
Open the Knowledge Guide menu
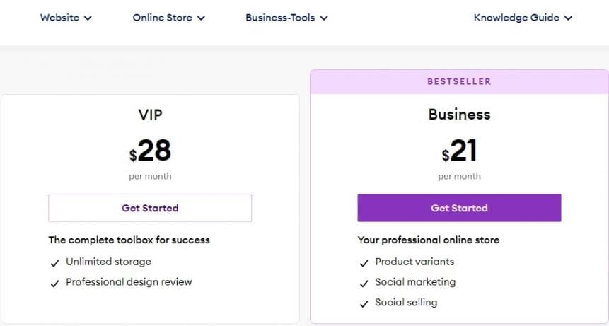(516, 18)
